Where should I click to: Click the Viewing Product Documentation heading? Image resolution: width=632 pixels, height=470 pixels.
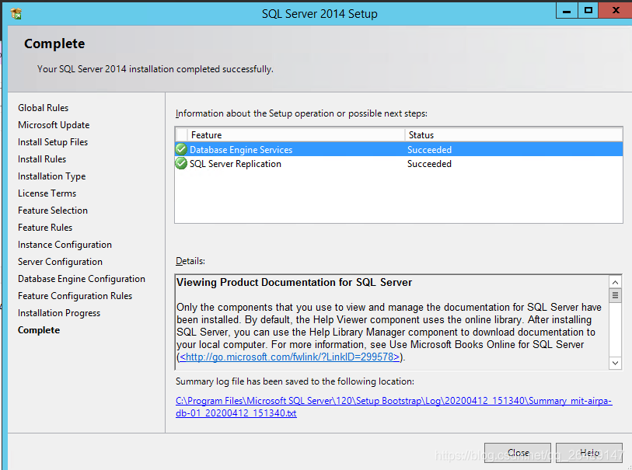[295, 282]
